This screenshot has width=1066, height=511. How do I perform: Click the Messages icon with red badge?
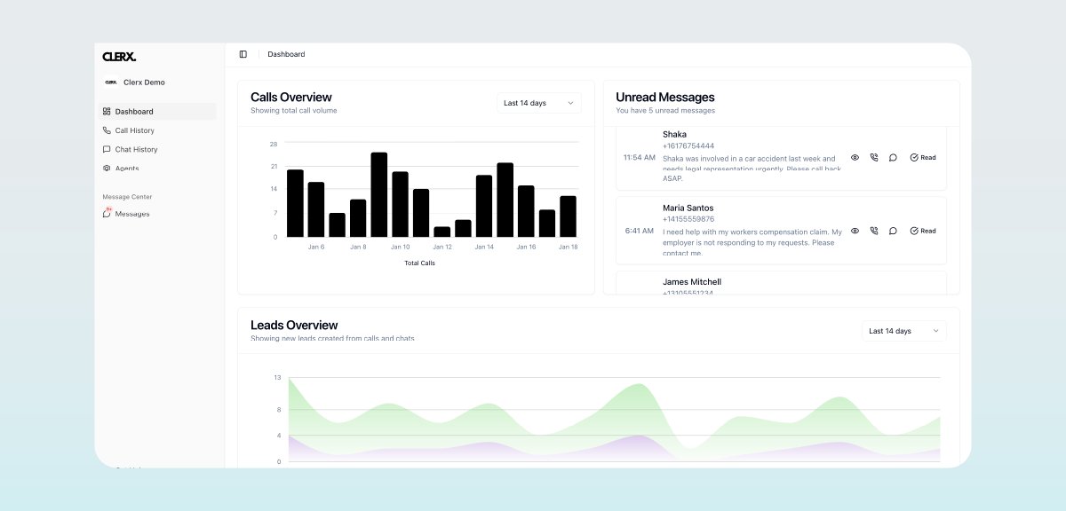pyautogui.click(x=107, y=213)
